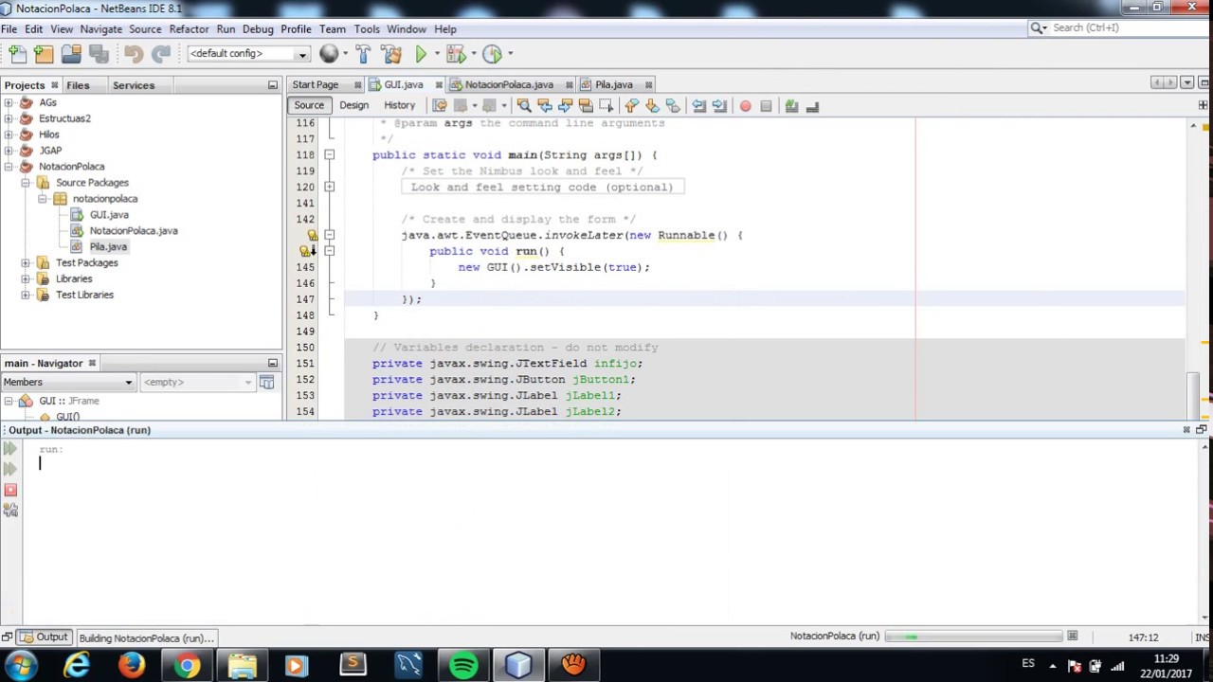Screen dimensions: 1213x682
Task: Open the File menu
Action: point(9,29)
